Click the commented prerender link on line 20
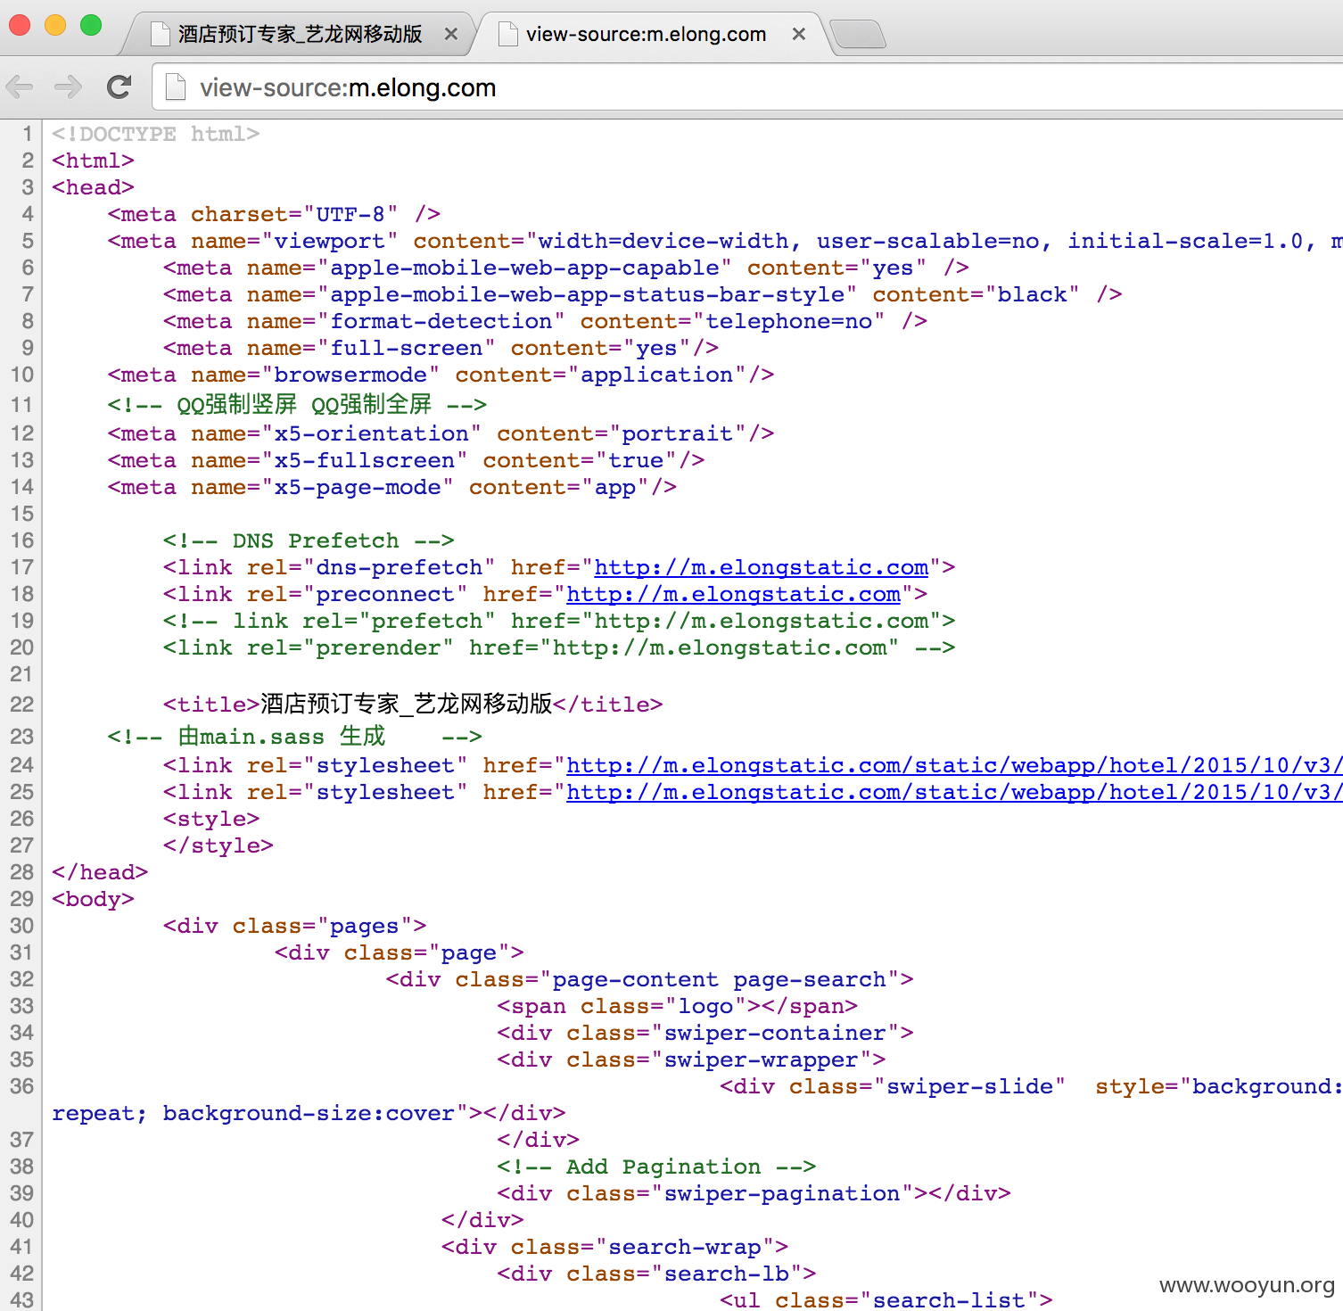1343x1311 pixels. coord(559,647)
